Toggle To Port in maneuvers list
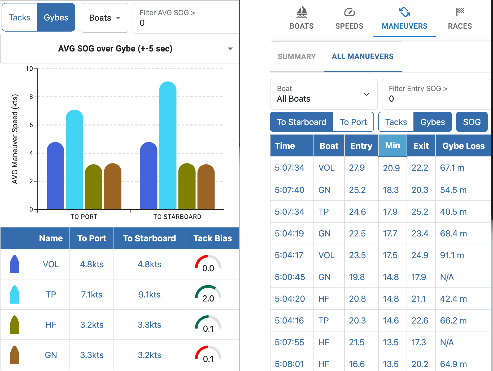Viewport: 493px width, 371px height. coord(353,122)
